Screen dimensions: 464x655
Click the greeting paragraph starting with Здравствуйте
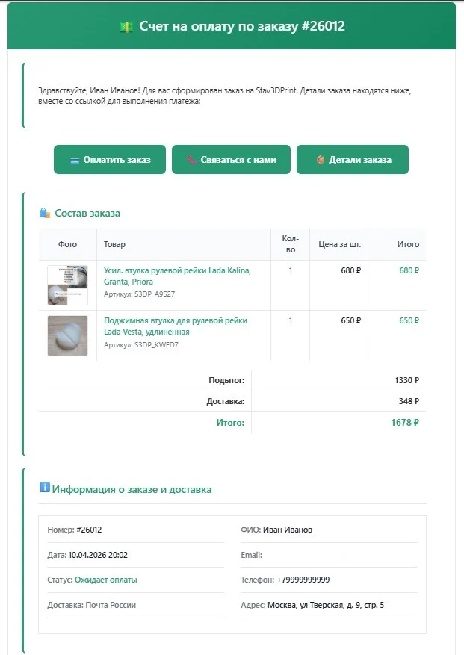pyautogui.click(x=225, y=96)
